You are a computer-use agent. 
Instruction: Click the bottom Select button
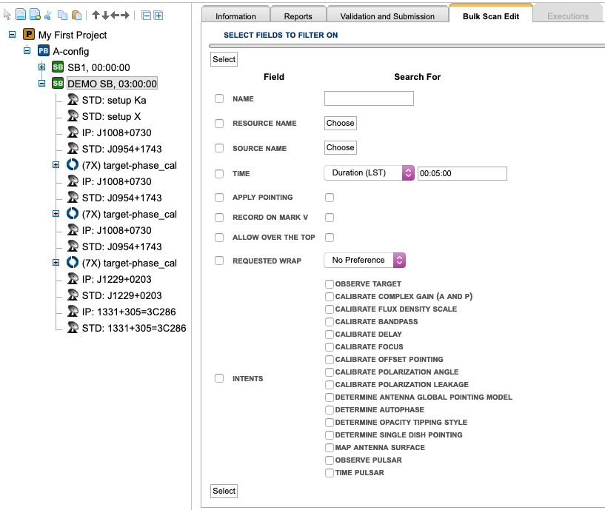[224, 491]
